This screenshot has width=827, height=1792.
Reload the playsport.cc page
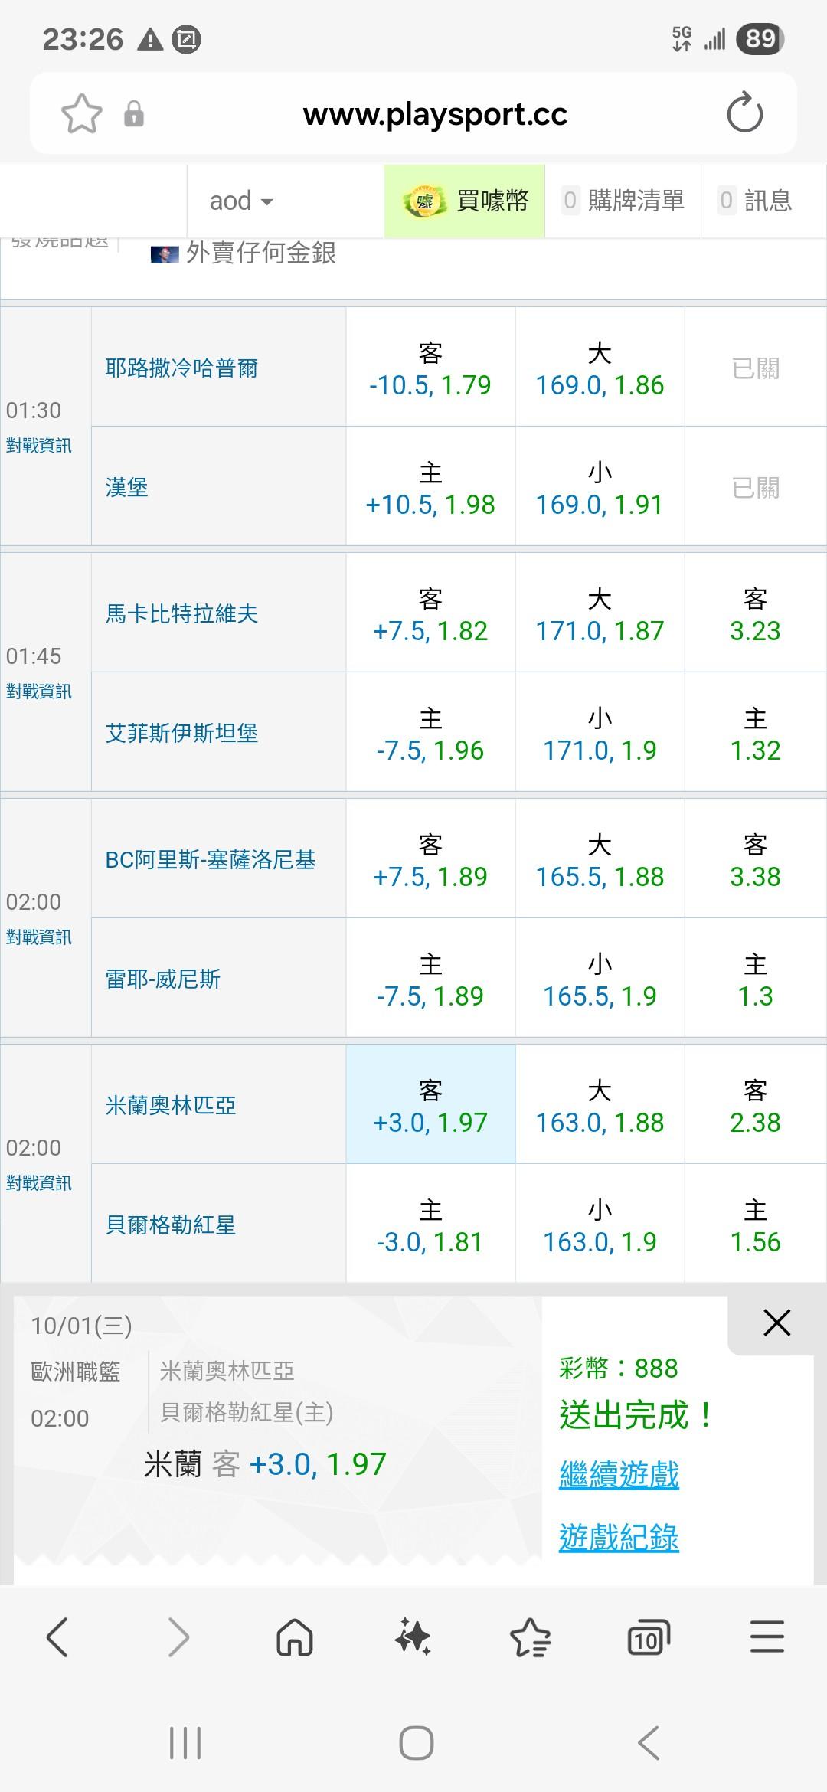744,114
